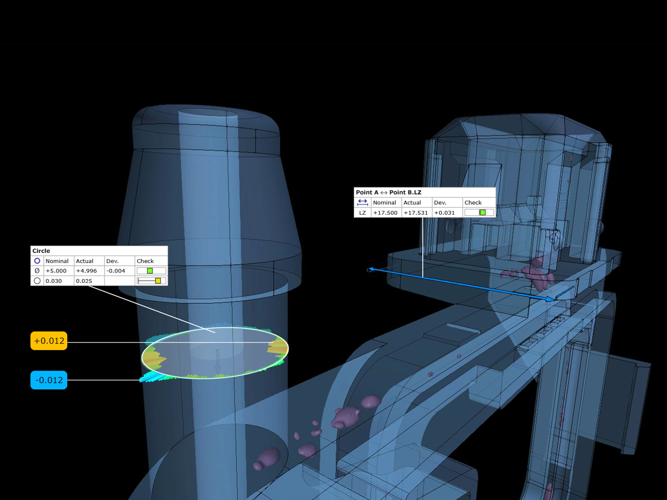Click the green LZ check indicator
Viewport: 667px width, 500px height.
tap(483, 212)
